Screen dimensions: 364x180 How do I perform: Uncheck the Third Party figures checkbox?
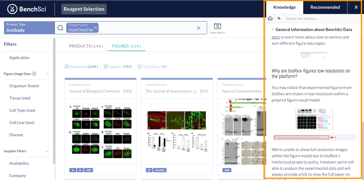tap(140, 66)
